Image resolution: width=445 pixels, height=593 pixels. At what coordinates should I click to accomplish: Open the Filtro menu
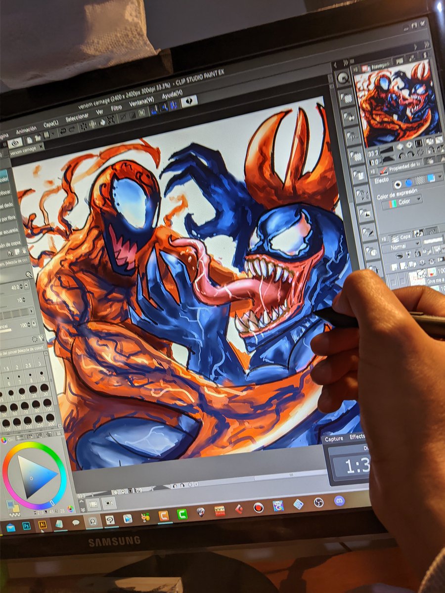pyautogui.click(x=116, y=108)
